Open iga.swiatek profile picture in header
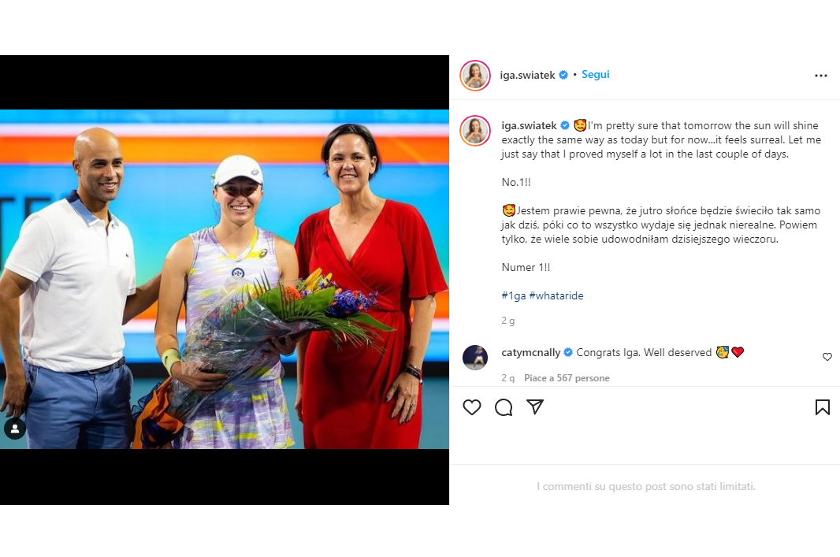Image resolution: width=840 pixels, height=557 pixels. tap(475, 76)
